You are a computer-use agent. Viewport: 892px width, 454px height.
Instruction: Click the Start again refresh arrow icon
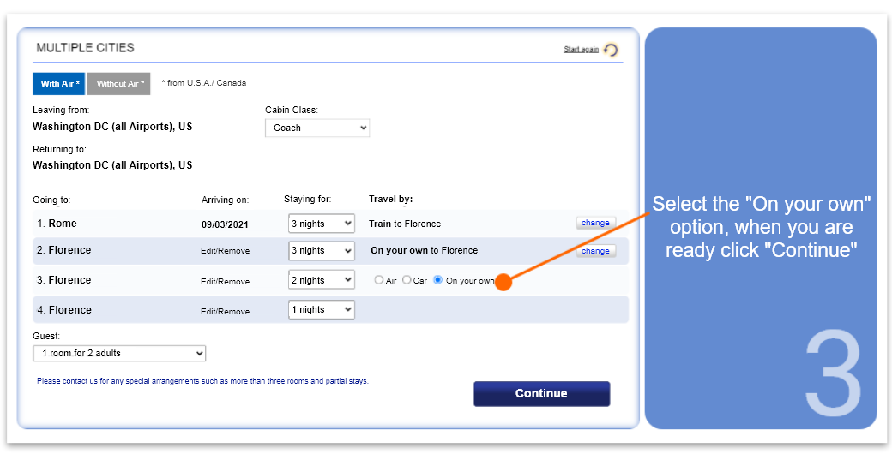point(611,51)
